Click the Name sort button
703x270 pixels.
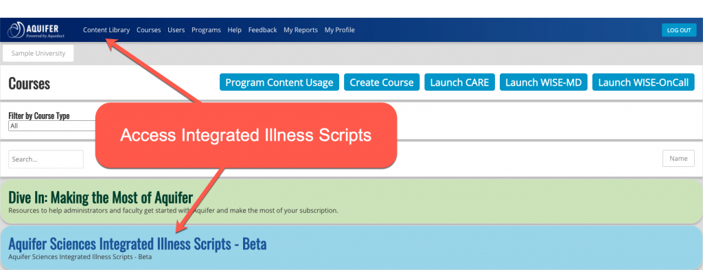click(x=678, y=158)
